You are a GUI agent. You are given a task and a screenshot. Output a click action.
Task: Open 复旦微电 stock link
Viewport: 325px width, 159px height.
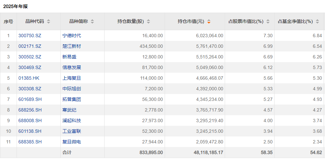pos(72,142)
